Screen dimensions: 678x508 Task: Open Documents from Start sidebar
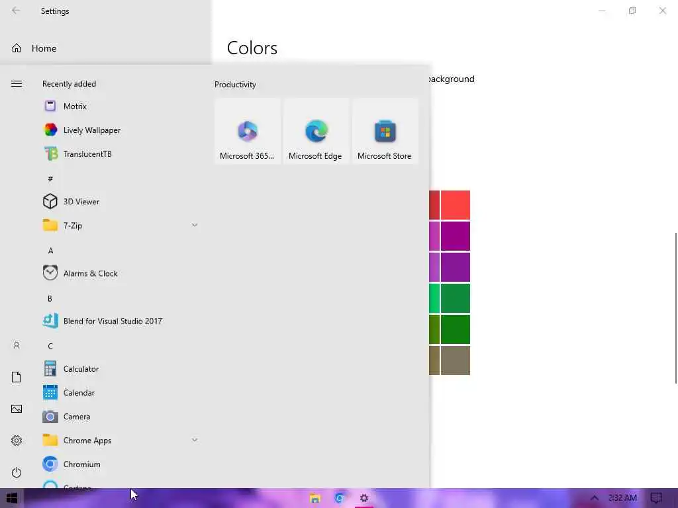click(x=17, y=377)
